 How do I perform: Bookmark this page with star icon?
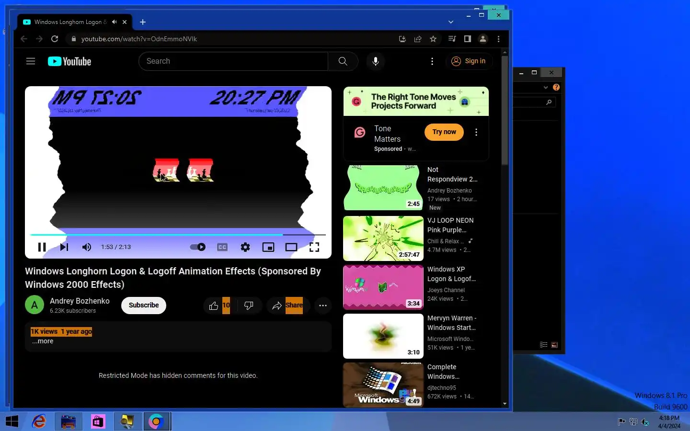pos(433,39)
